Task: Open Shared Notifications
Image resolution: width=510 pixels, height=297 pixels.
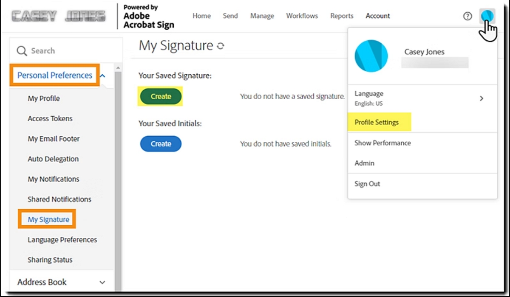Action: click(x=59, y=199)
